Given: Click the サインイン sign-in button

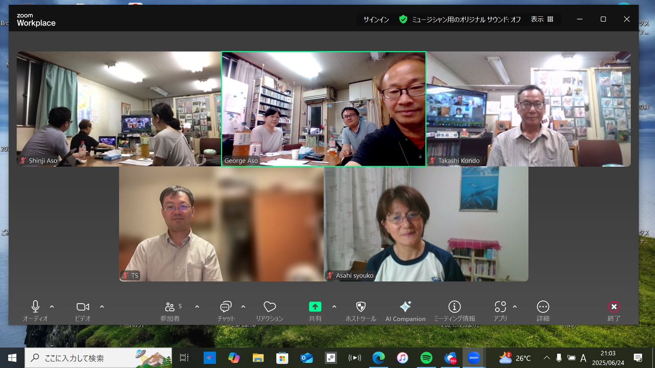Looking at the screenshot, I should pyautogui.click(x=376, y=19).
